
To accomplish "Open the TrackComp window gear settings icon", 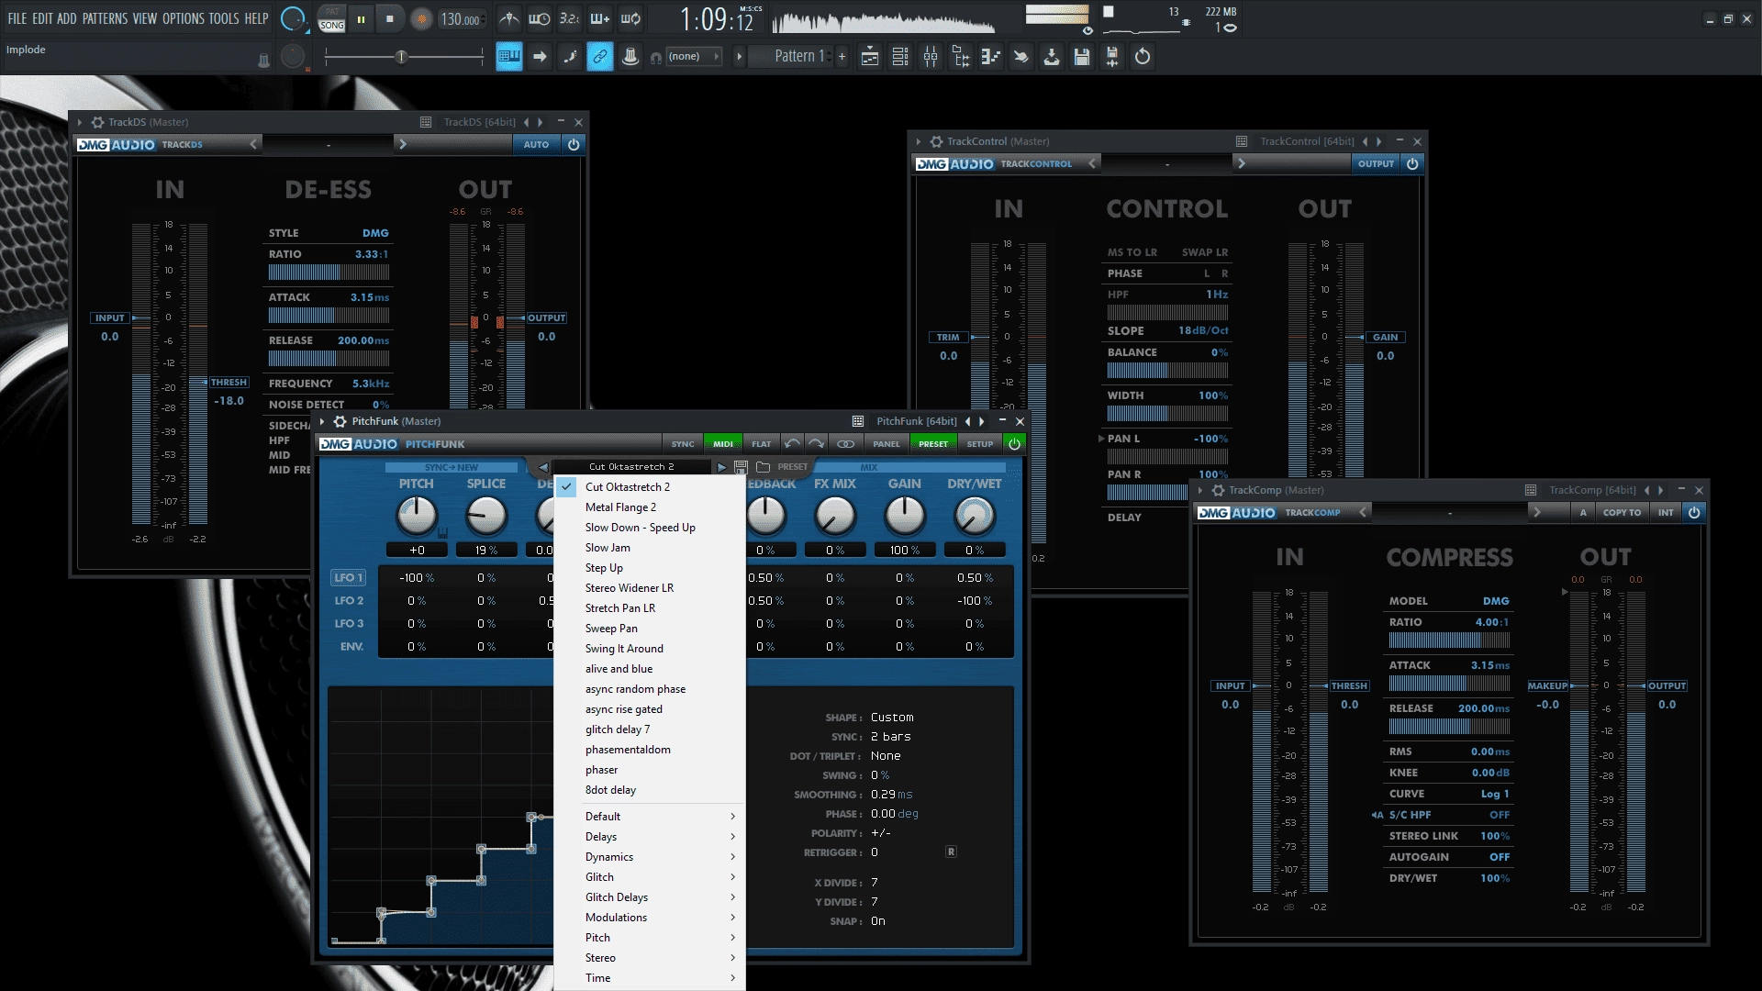I will point(1218,490).
